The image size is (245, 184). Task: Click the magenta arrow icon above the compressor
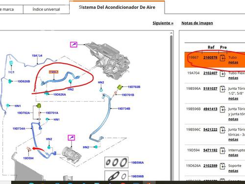[72, 137]
